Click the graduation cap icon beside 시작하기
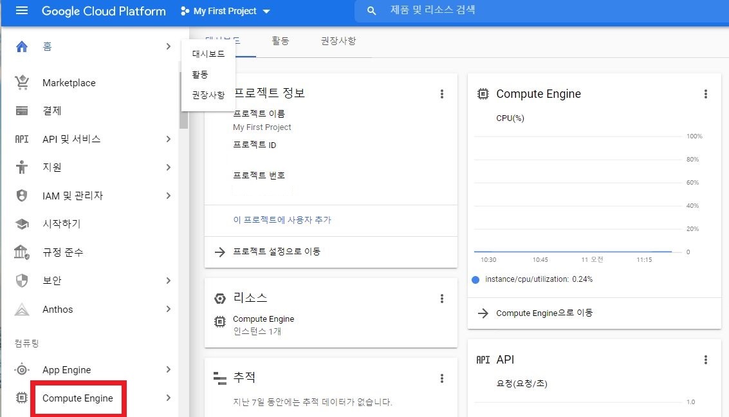Screen dimensions: 729x417 coord(22,223)
